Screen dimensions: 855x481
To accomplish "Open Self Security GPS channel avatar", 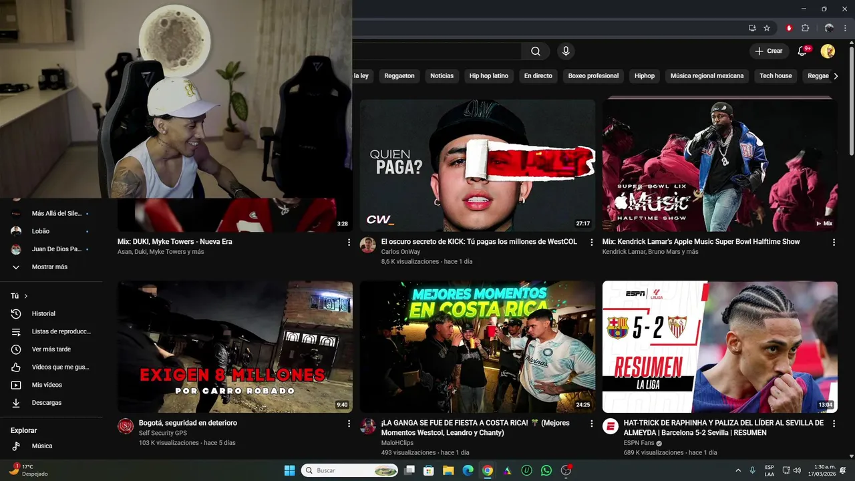I will [x=126, y=426].
